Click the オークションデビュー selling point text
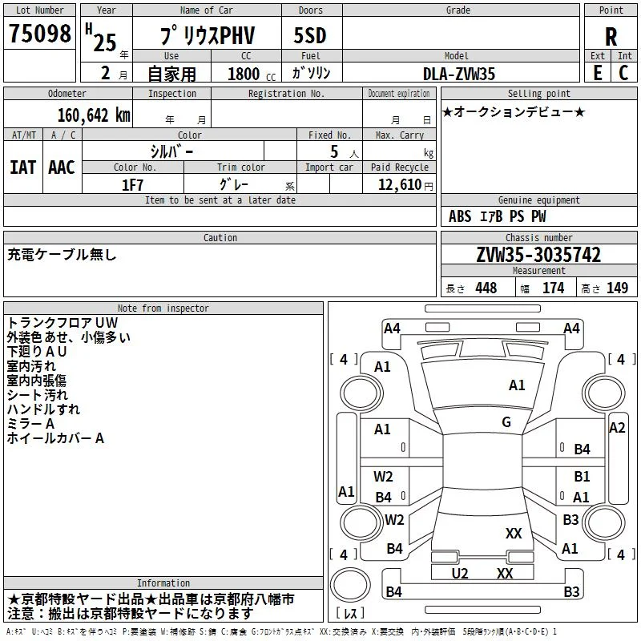Image resolution: width=641 pixels, height=641 pixels. point(514,111)
